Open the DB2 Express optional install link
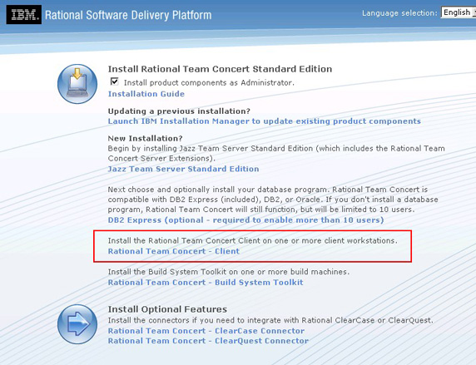 [x=245, y=220]
